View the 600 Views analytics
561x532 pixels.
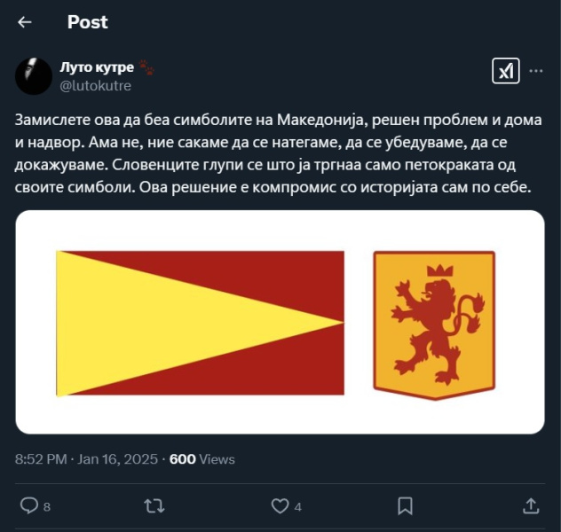[201, 458]
